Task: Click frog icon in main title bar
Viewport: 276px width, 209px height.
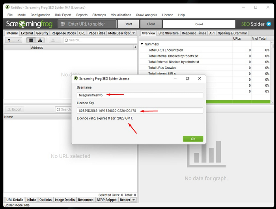Action: click(7, 7)
